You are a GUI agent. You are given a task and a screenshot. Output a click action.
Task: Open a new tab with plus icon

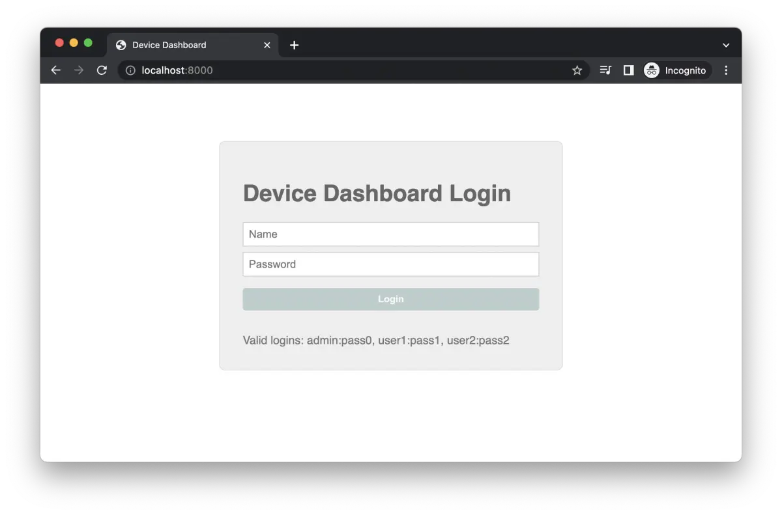coord(294,45)
